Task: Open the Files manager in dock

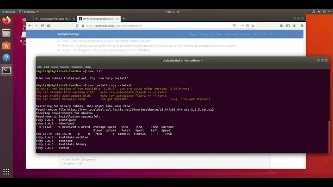Action: tap(6, 33)
